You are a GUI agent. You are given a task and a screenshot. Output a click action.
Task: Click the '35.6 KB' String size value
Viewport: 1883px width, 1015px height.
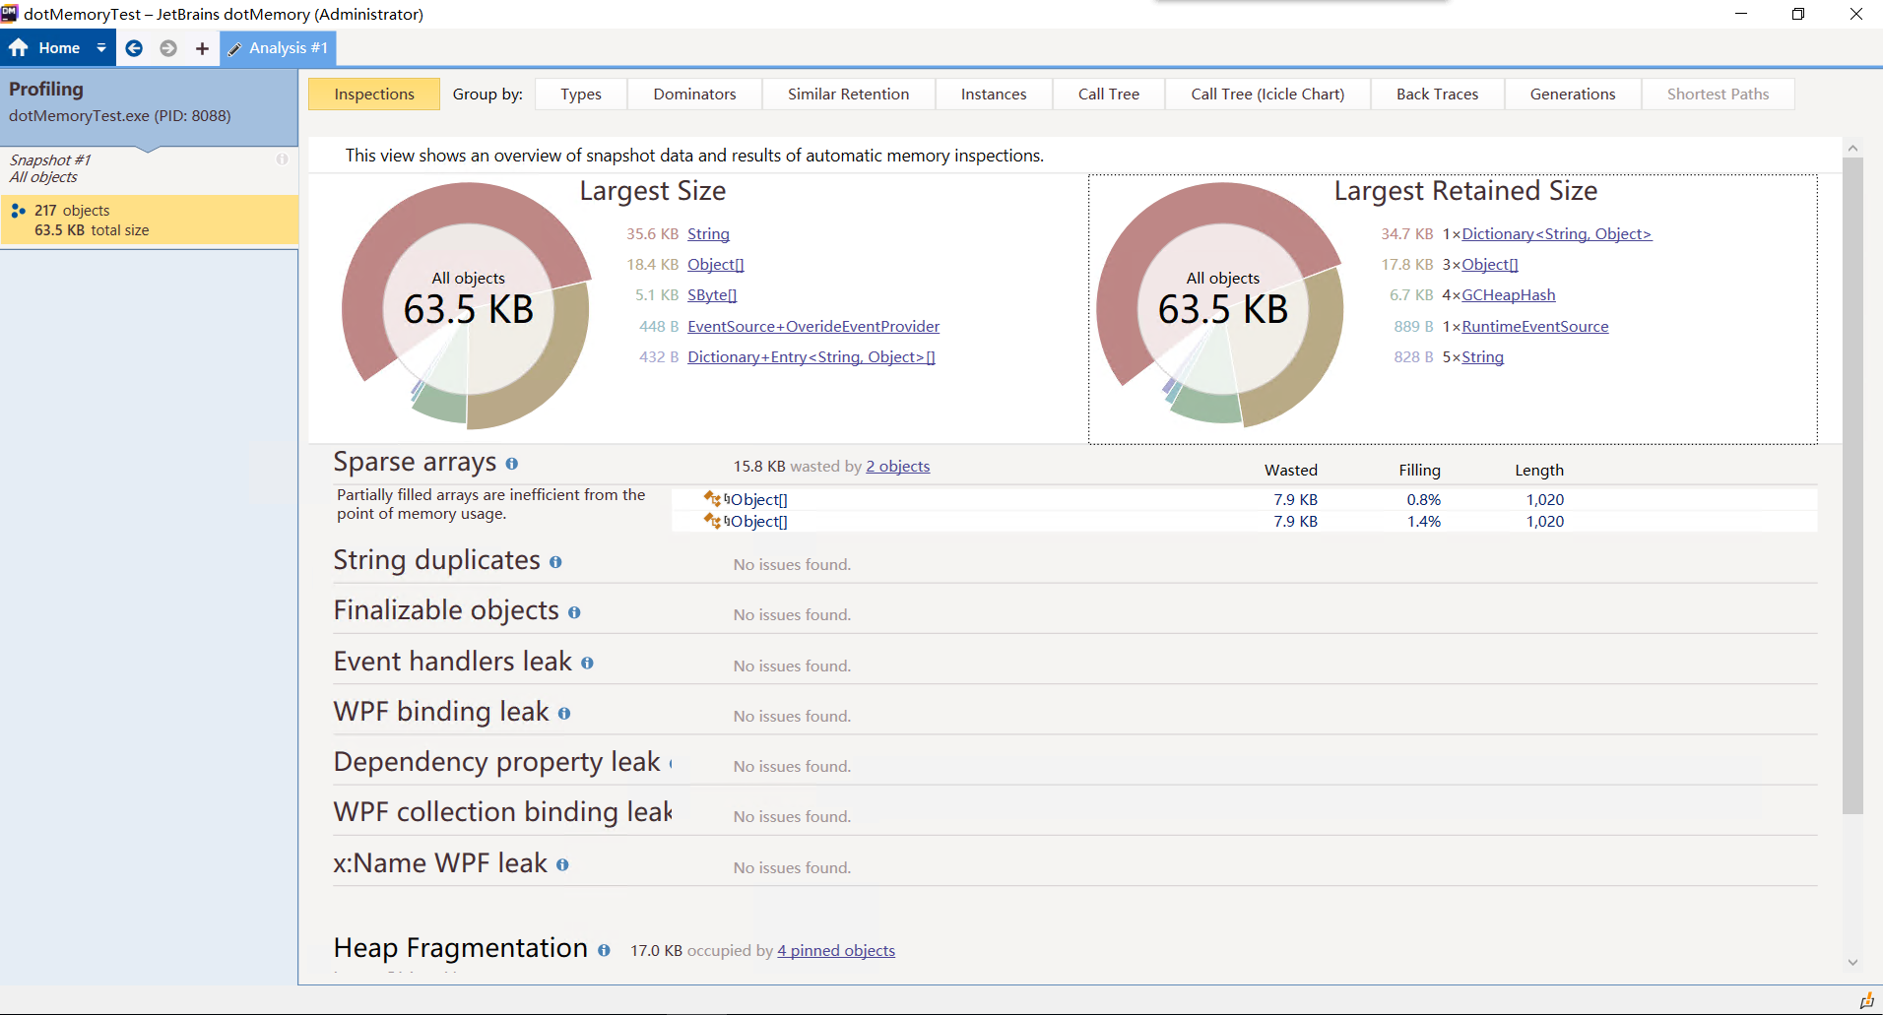[653, 234]
